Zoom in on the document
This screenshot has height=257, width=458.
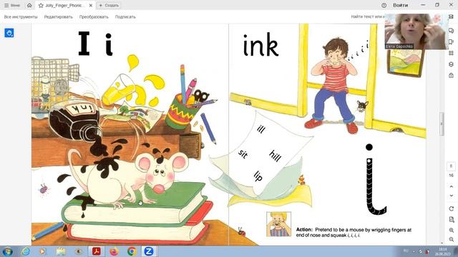pyautogui.click(x=452, y=230)
